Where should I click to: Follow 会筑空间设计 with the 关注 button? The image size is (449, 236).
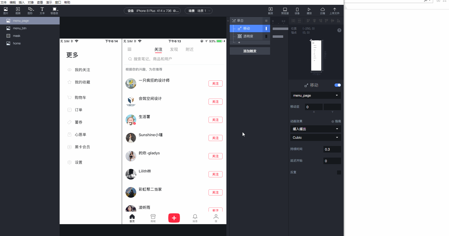(x=216, y=102)
